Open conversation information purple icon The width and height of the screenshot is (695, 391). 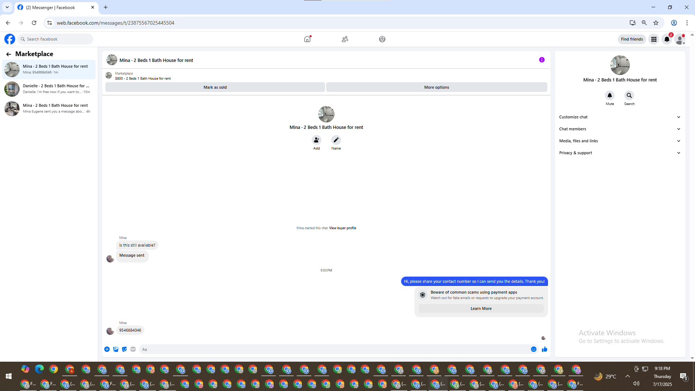(542, 60)
